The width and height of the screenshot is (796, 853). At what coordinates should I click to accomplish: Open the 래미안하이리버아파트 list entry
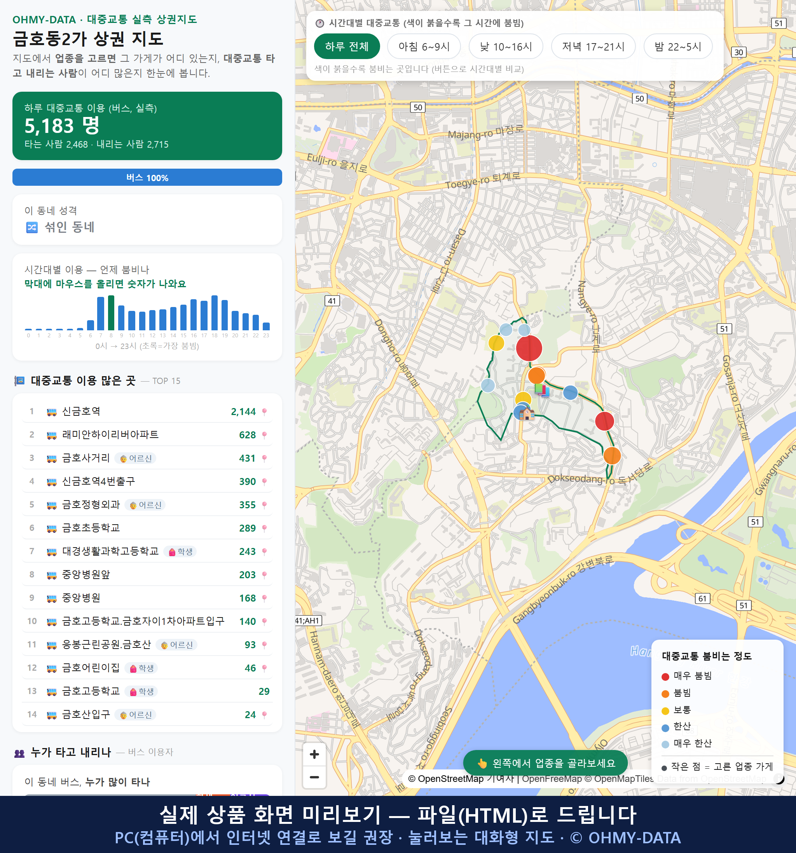tap(147, 435)
